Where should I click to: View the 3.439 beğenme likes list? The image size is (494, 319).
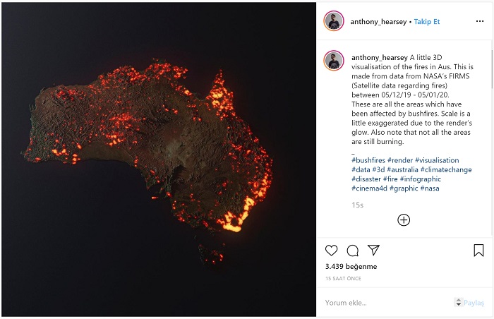click(351, 267)
